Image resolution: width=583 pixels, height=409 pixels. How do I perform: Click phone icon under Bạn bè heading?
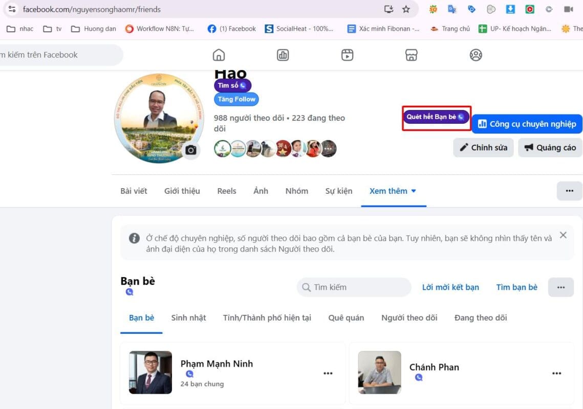coord(129,291)
